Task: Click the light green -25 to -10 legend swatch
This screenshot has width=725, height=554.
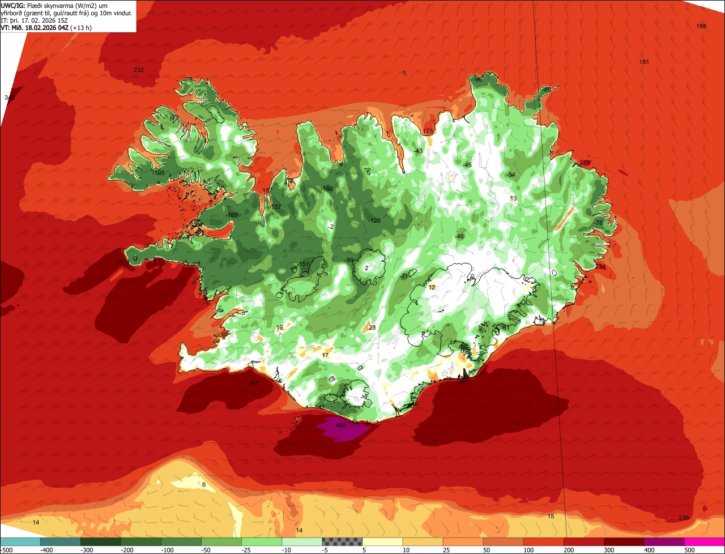Action: tap(262, 542)
